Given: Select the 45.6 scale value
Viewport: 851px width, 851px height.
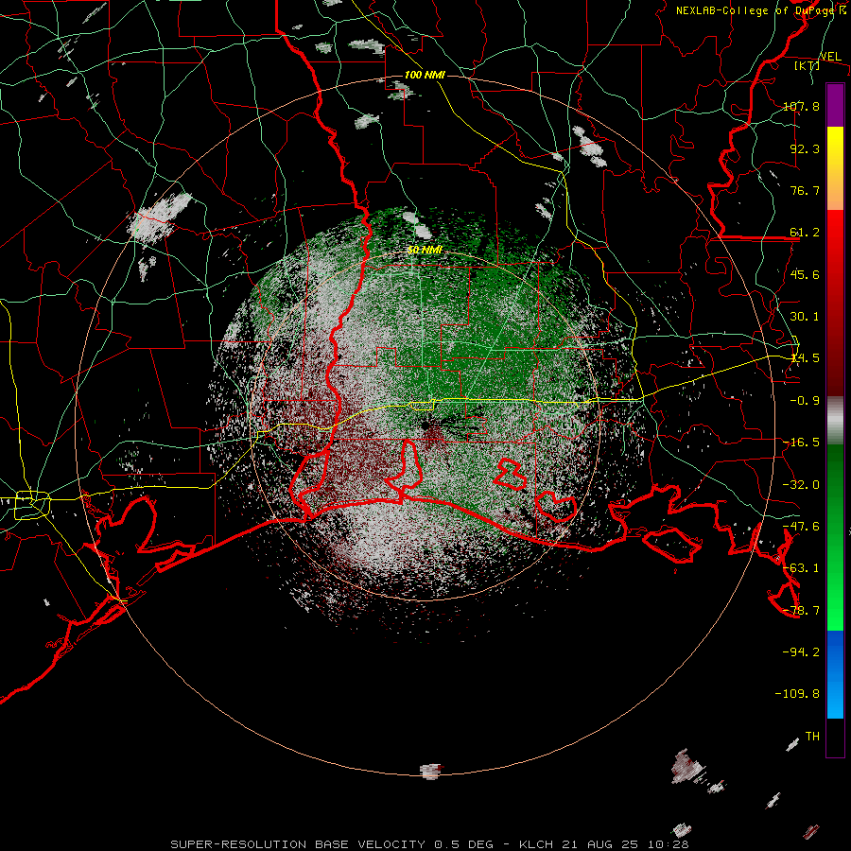Looking at the screenshot, I should (x=805, y=274).
